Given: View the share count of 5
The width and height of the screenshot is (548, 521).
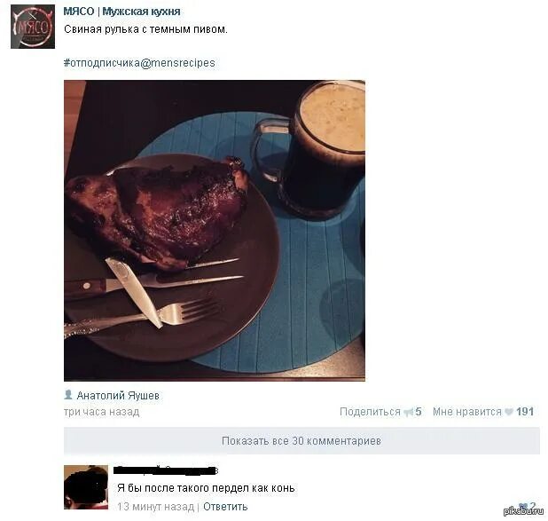Looking at the screenshot, I should (x=419, y=412).
